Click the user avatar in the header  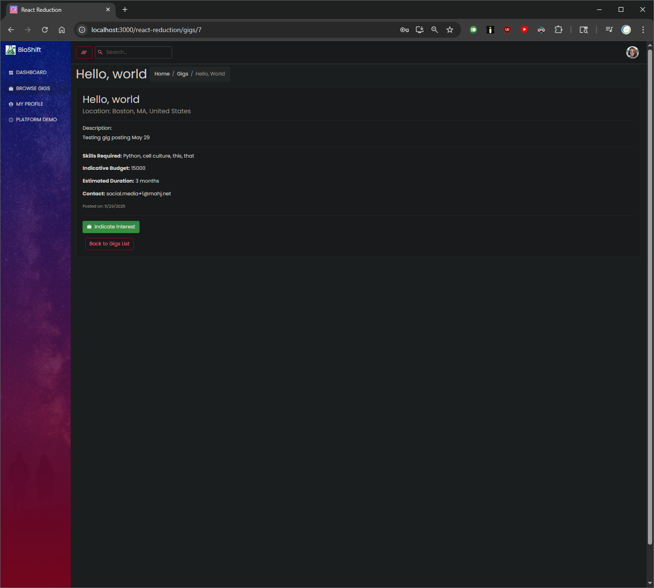point(632,52)
